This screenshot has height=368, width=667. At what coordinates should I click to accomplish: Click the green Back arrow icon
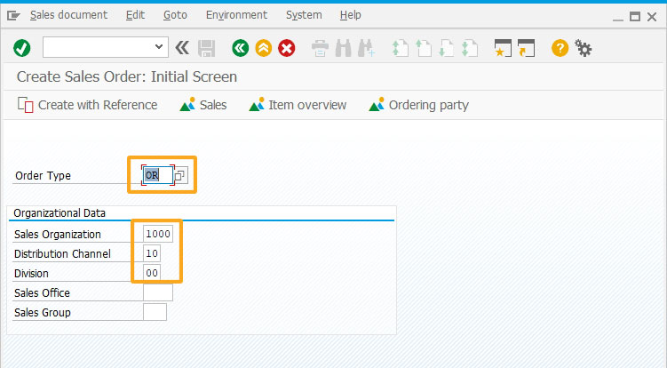pos(241,48)
